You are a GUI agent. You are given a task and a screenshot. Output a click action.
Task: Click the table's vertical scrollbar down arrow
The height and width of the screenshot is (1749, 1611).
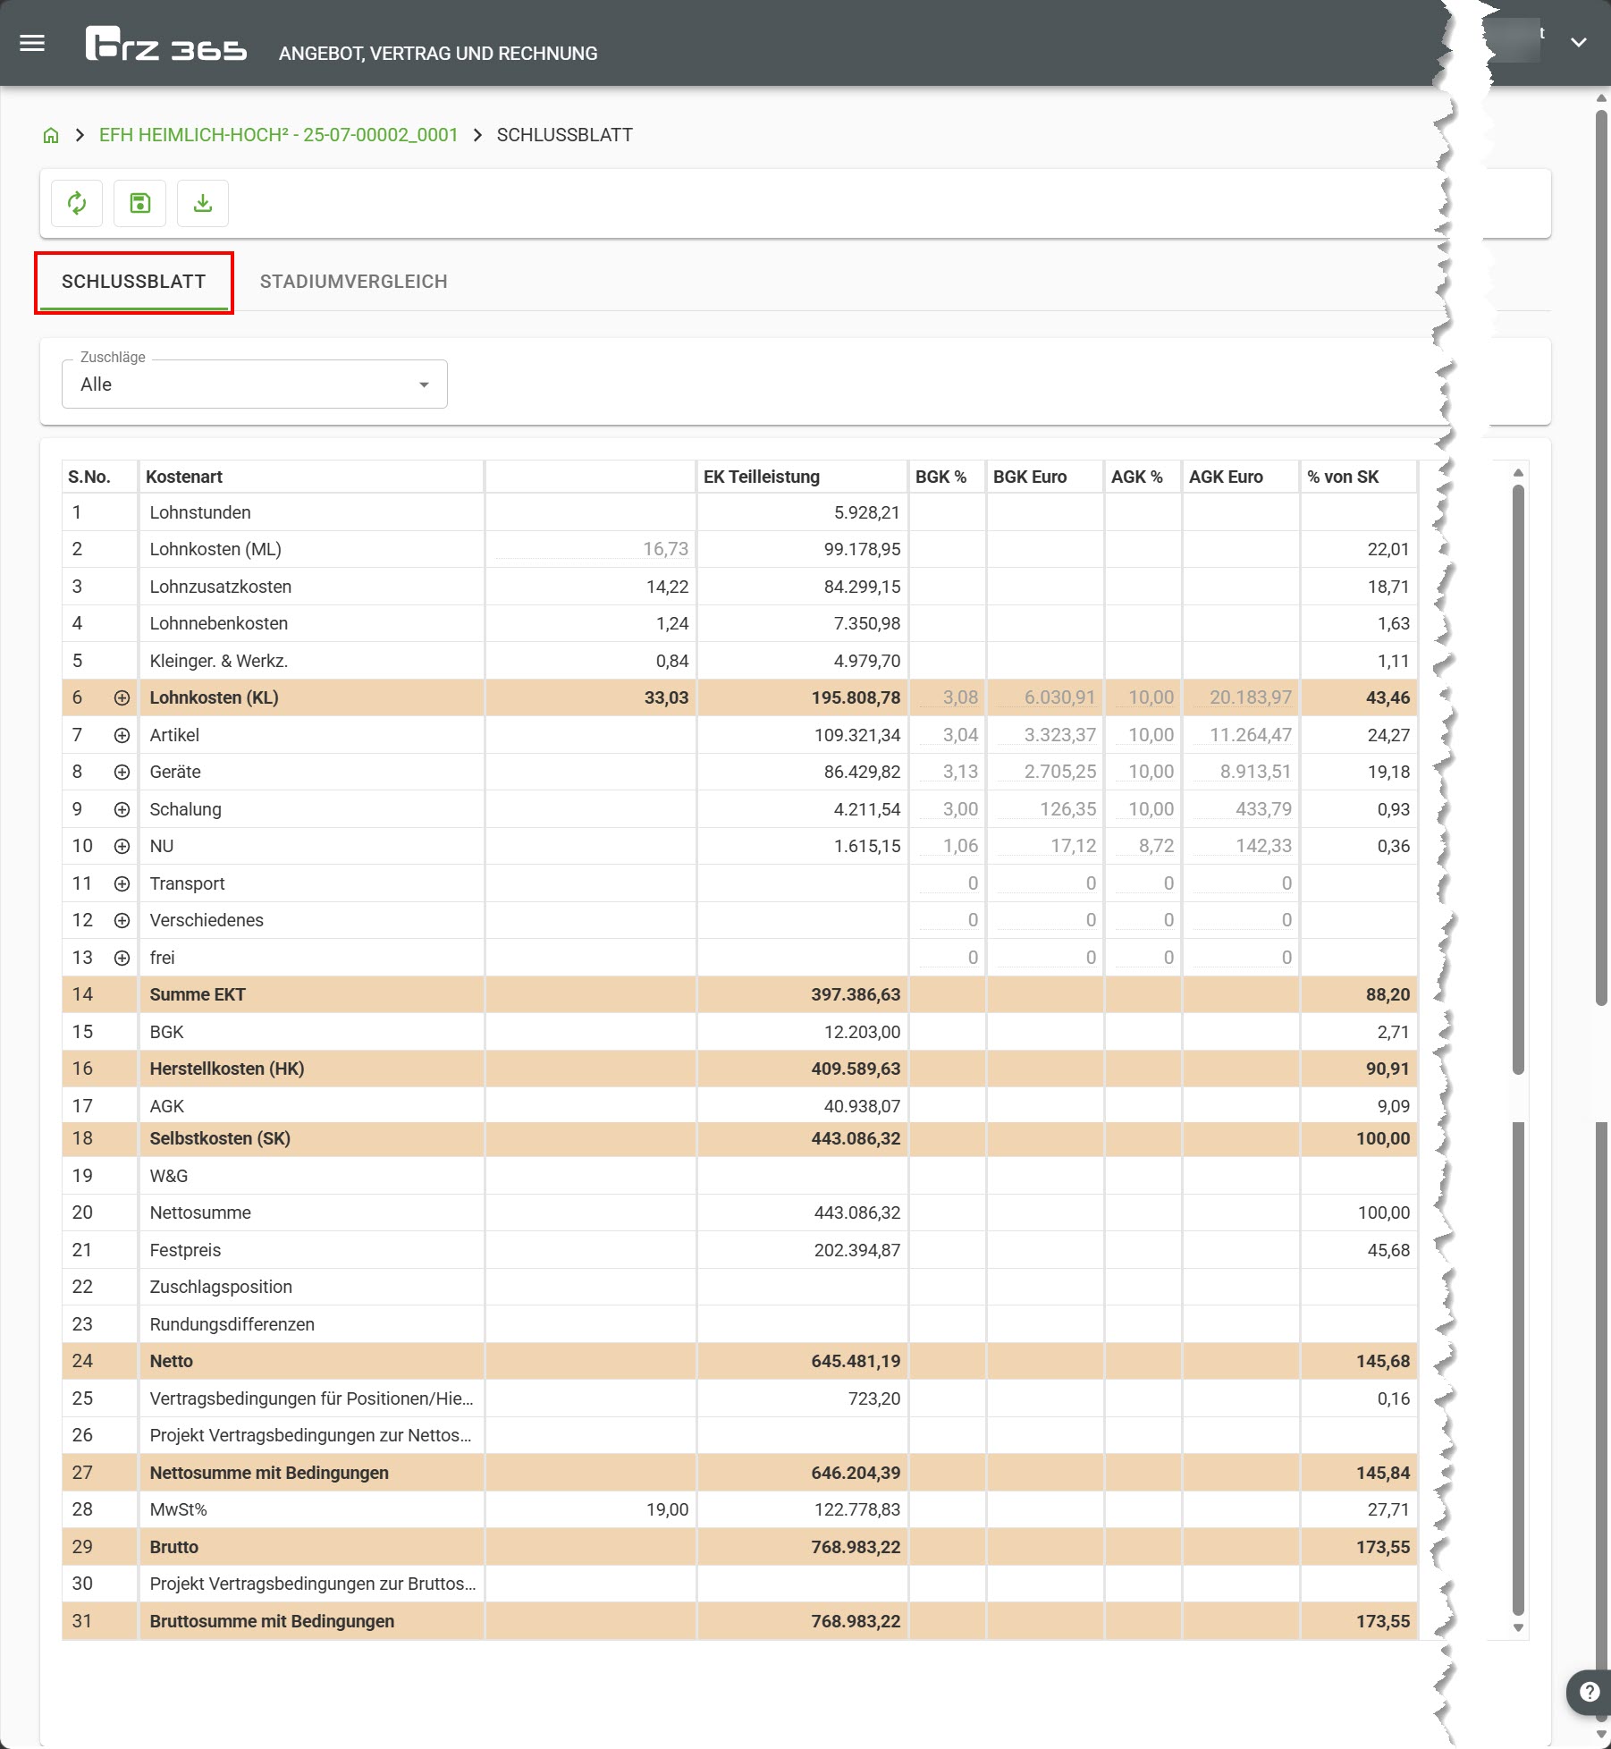pyautogui.click(x=1518, y=1628)
